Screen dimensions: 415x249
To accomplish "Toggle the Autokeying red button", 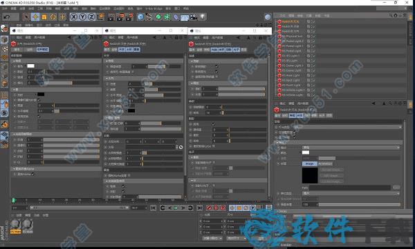I will point(216,208).
